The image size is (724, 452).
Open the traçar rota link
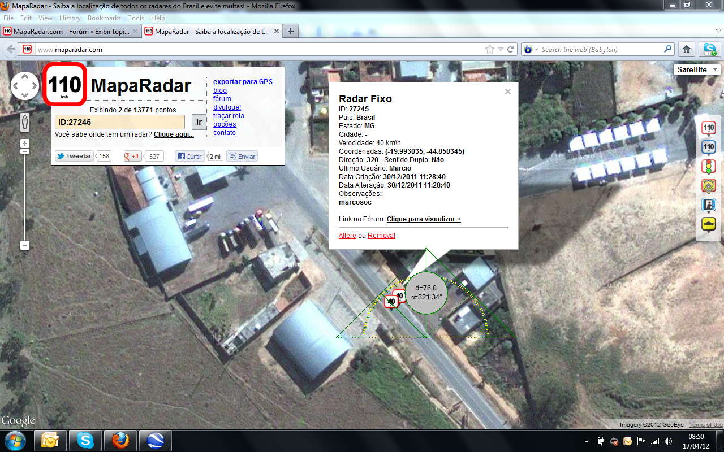click(x=229, y=116)
